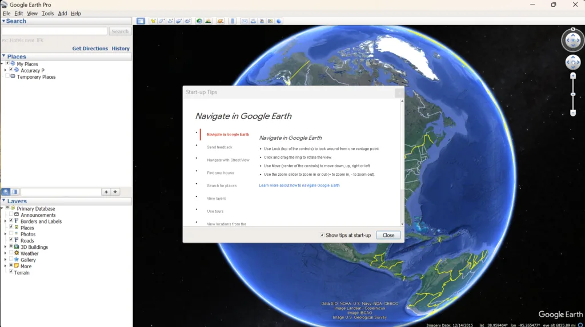Click the Look compass ring control

pyautogui.click(x=573, y=40)
